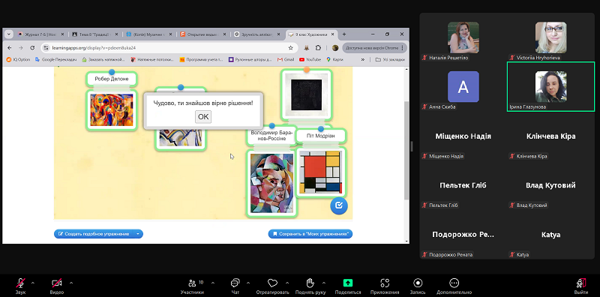Switch to the Открытие ведан browser tab

202,34
